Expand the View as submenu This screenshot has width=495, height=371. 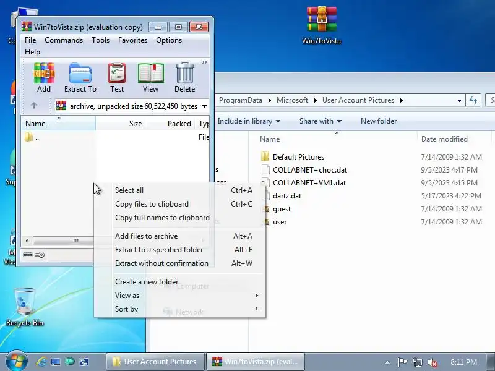179,296
